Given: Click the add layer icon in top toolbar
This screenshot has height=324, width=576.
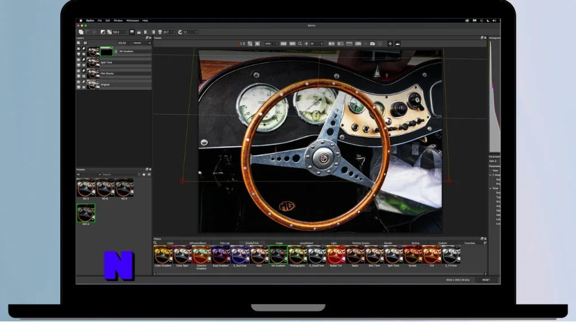Looking at the screenshot, I should click(81, 32).
